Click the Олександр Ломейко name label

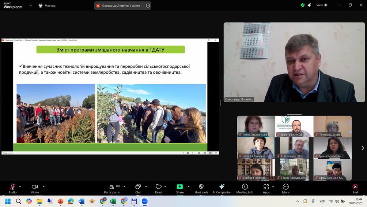pos(239,99)
